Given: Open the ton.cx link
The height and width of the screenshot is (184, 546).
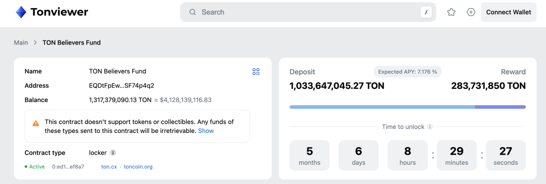Looking at the screenshot, I should click(x=109, y=167).
